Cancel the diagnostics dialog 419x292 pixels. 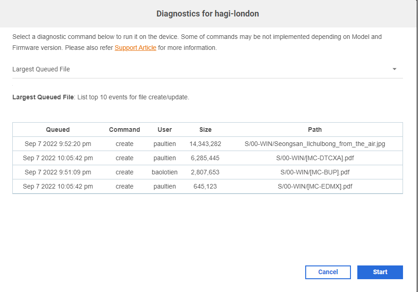[328, 272]
